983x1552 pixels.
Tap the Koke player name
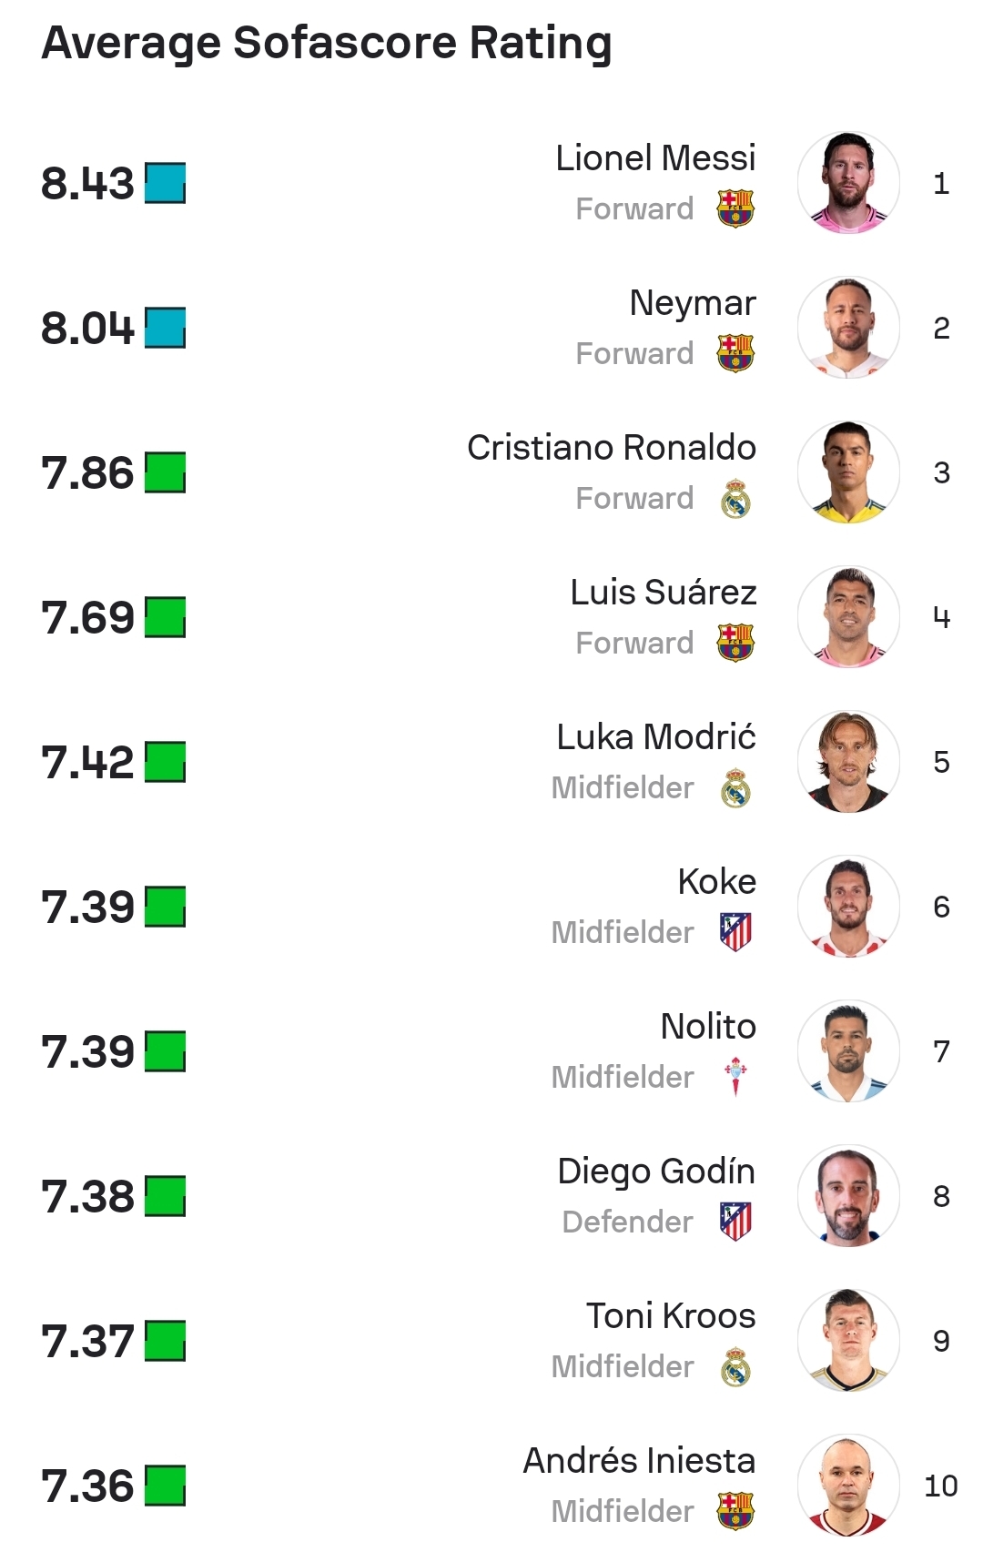coord(716,882)
